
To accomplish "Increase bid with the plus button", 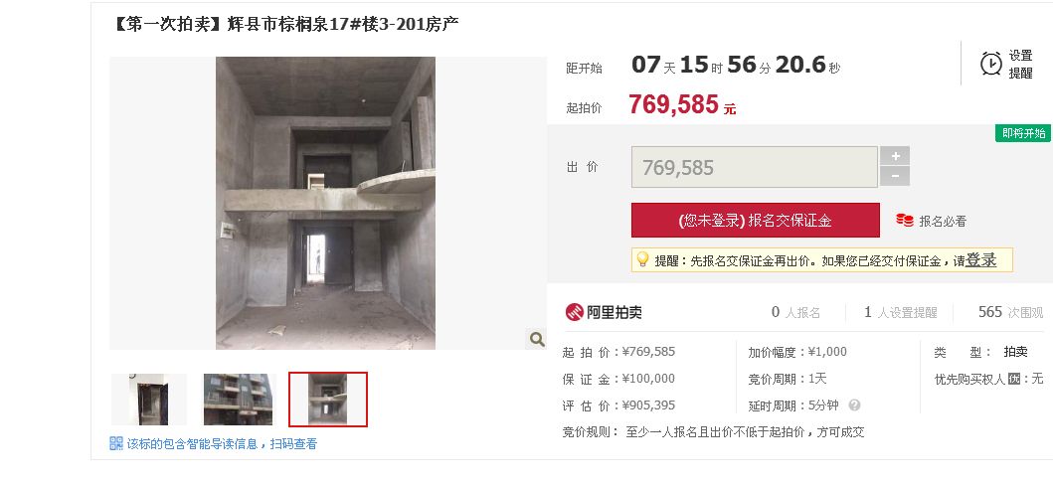I will 895,156.
